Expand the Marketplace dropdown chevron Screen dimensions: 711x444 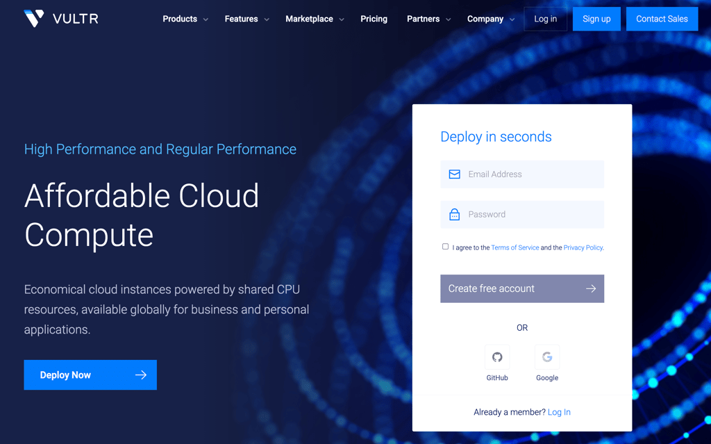pos(342,19)
